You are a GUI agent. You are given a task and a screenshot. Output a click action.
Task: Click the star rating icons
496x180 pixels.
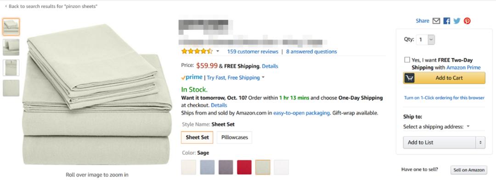point(197,51)
